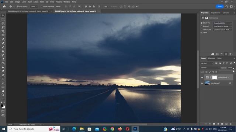Switch to the Channels tab
The width and height of the screenshot is (236, 132).
(x=211, y=58)
